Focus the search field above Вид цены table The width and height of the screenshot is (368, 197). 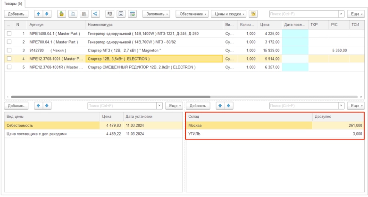[x=122, y=106]
